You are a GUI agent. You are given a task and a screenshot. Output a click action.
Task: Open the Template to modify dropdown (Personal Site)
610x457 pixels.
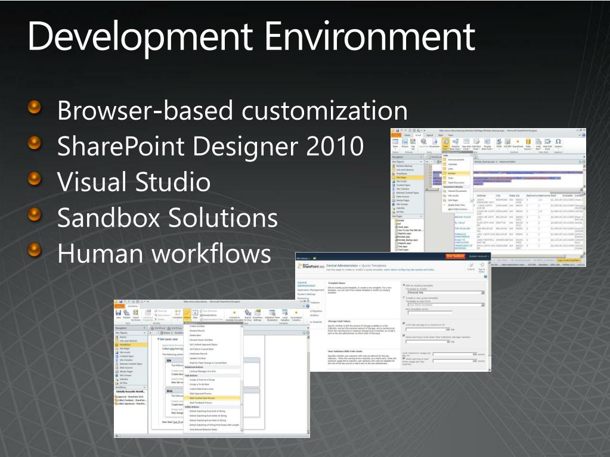coord(445,293)
